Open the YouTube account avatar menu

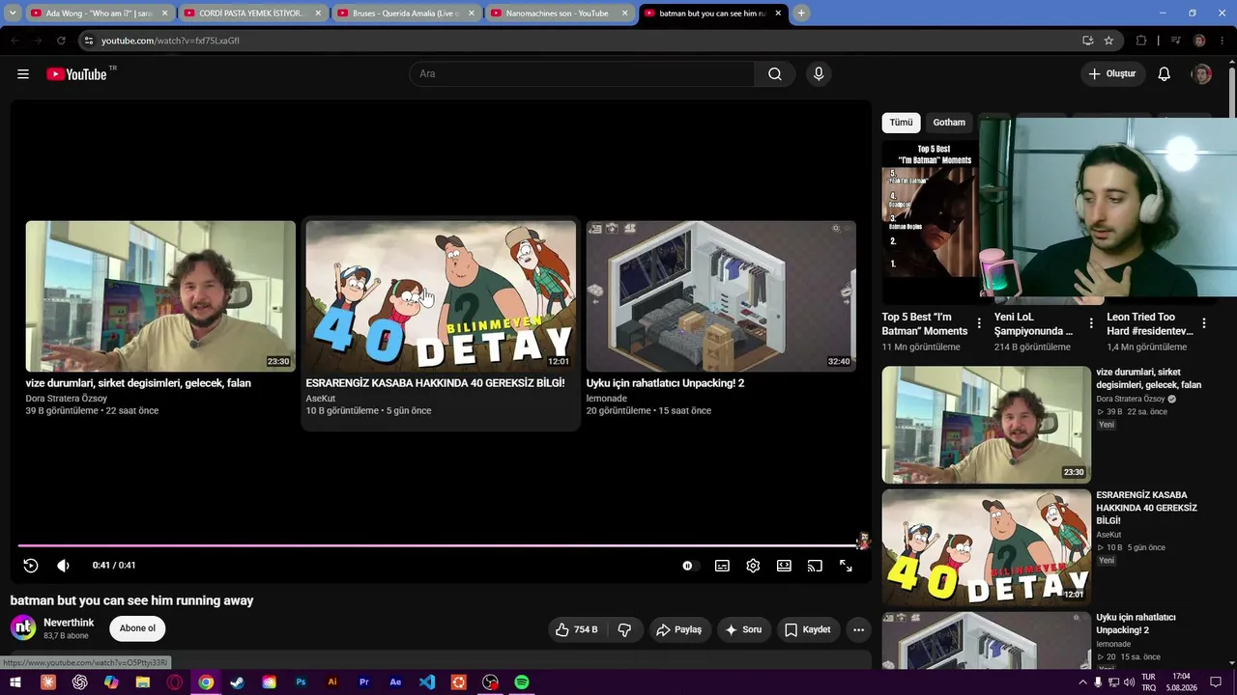coord(1201,74)
